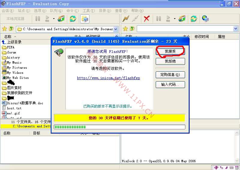Open the www.inicom.net/flashfxp link
The image size is (240, 170).
pyautogui.click(x=108, y=78)
